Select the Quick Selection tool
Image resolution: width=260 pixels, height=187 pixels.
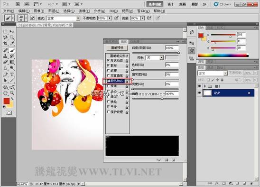coord(12,37)
